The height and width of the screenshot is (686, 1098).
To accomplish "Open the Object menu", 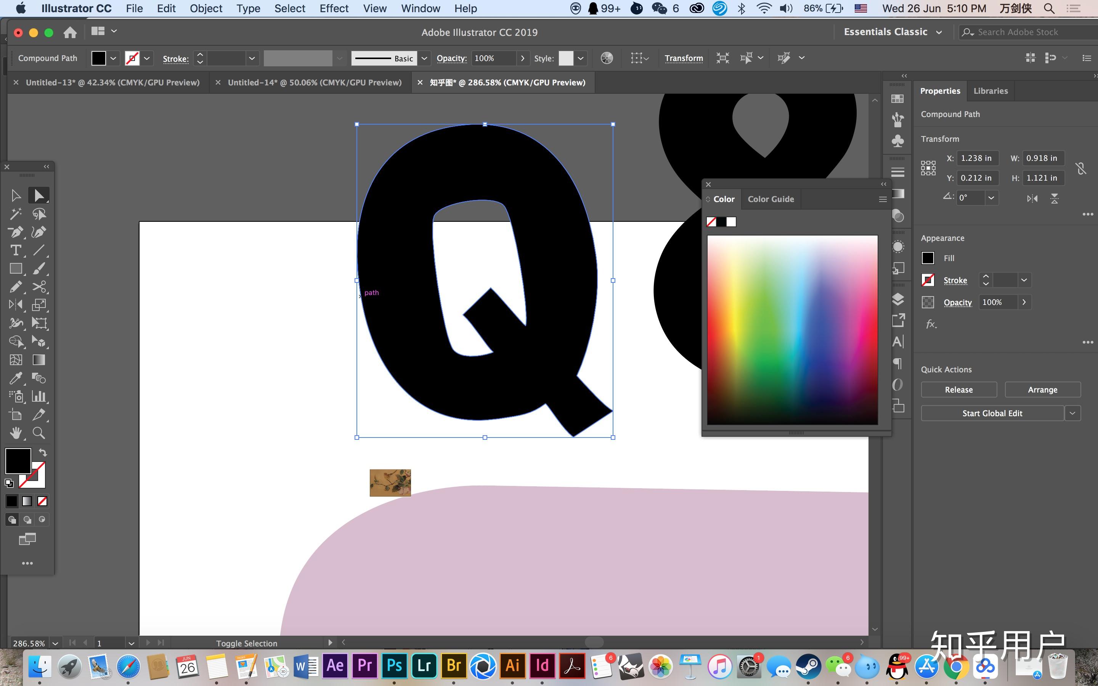I will point(206,9).
